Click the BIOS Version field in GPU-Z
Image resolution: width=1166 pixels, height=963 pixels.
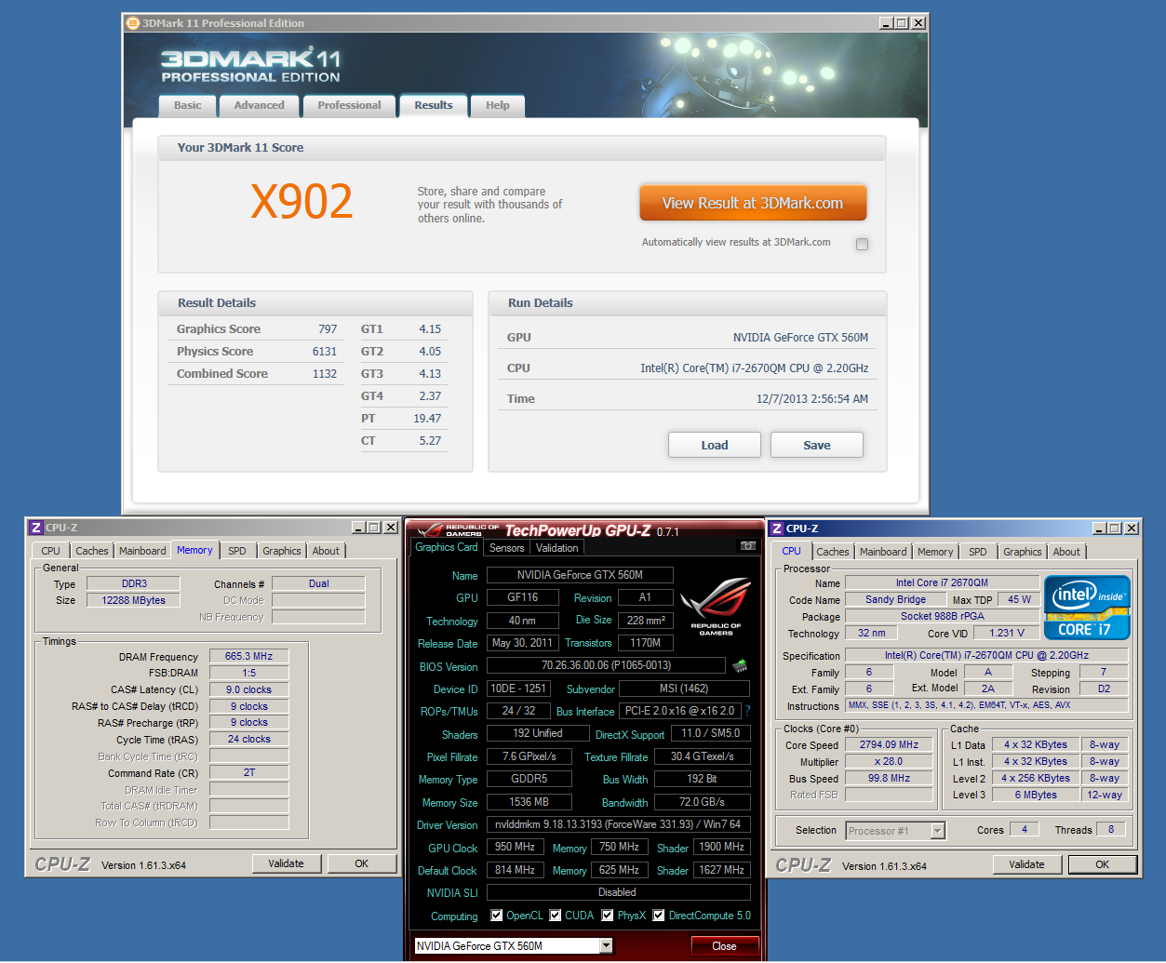pos(606,665)
